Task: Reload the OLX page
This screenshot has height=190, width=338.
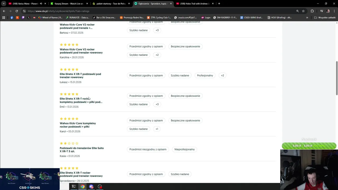Action: (17, 11)
